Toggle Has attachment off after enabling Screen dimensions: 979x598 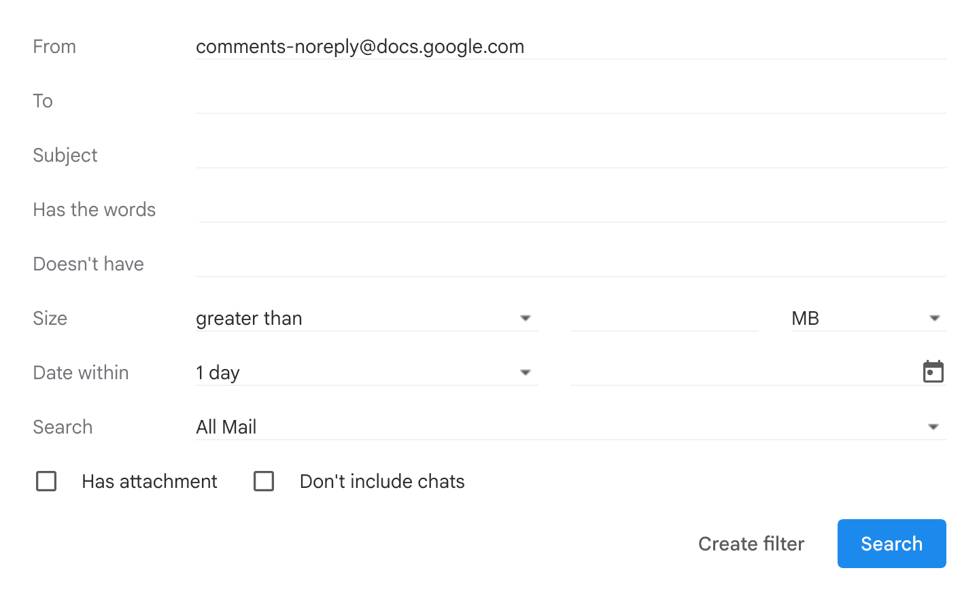tap(46, 481)
